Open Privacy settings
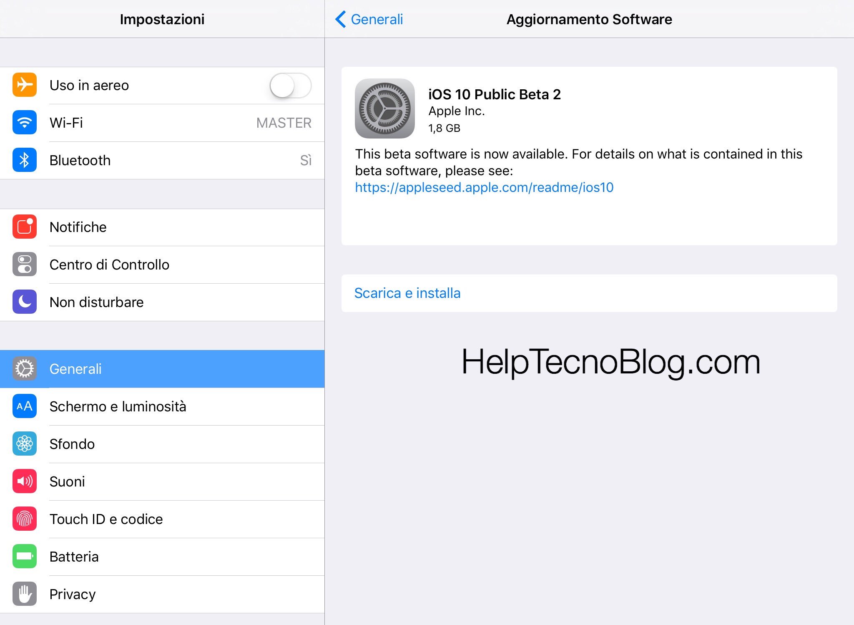854x625 pixels. coord(162,594)
